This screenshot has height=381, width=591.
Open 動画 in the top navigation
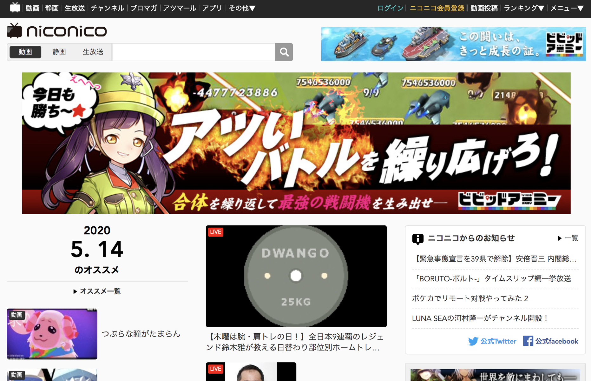(32, 8)
